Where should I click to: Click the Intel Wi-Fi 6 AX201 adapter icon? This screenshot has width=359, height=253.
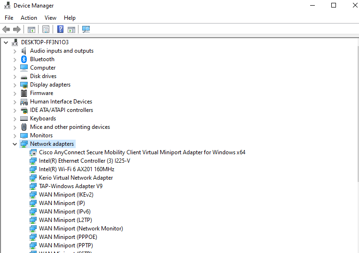pos(33,169)
